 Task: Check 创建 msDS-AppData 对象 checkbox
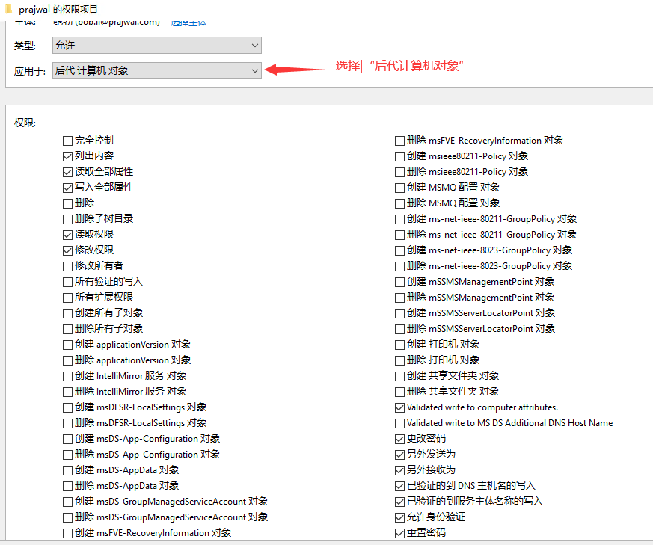67,470
